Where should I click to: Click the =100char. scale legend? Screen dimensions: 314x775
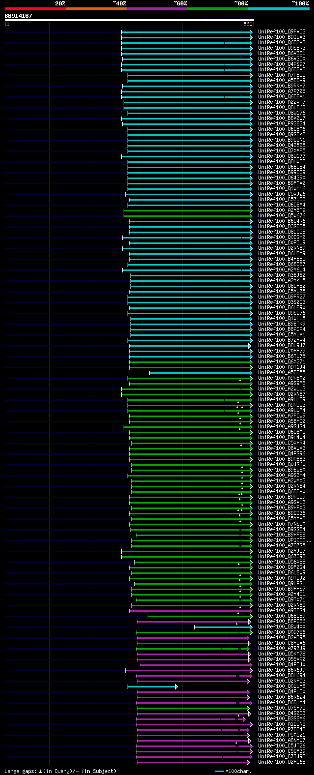[x=233, y=771]
